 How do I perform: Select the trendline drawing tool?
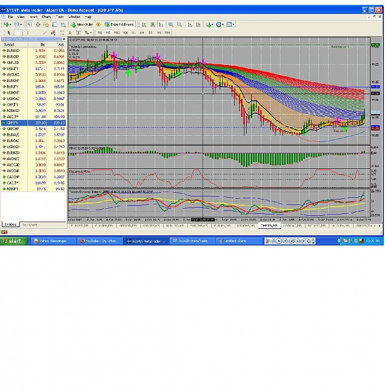tap(44, 33)
